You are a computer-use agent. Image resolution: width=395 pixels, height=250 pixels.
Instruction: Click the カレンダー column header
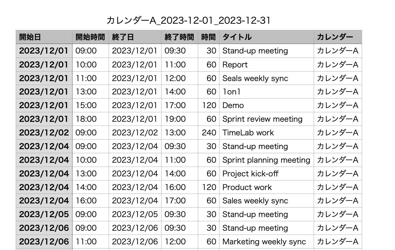point(338,37)
